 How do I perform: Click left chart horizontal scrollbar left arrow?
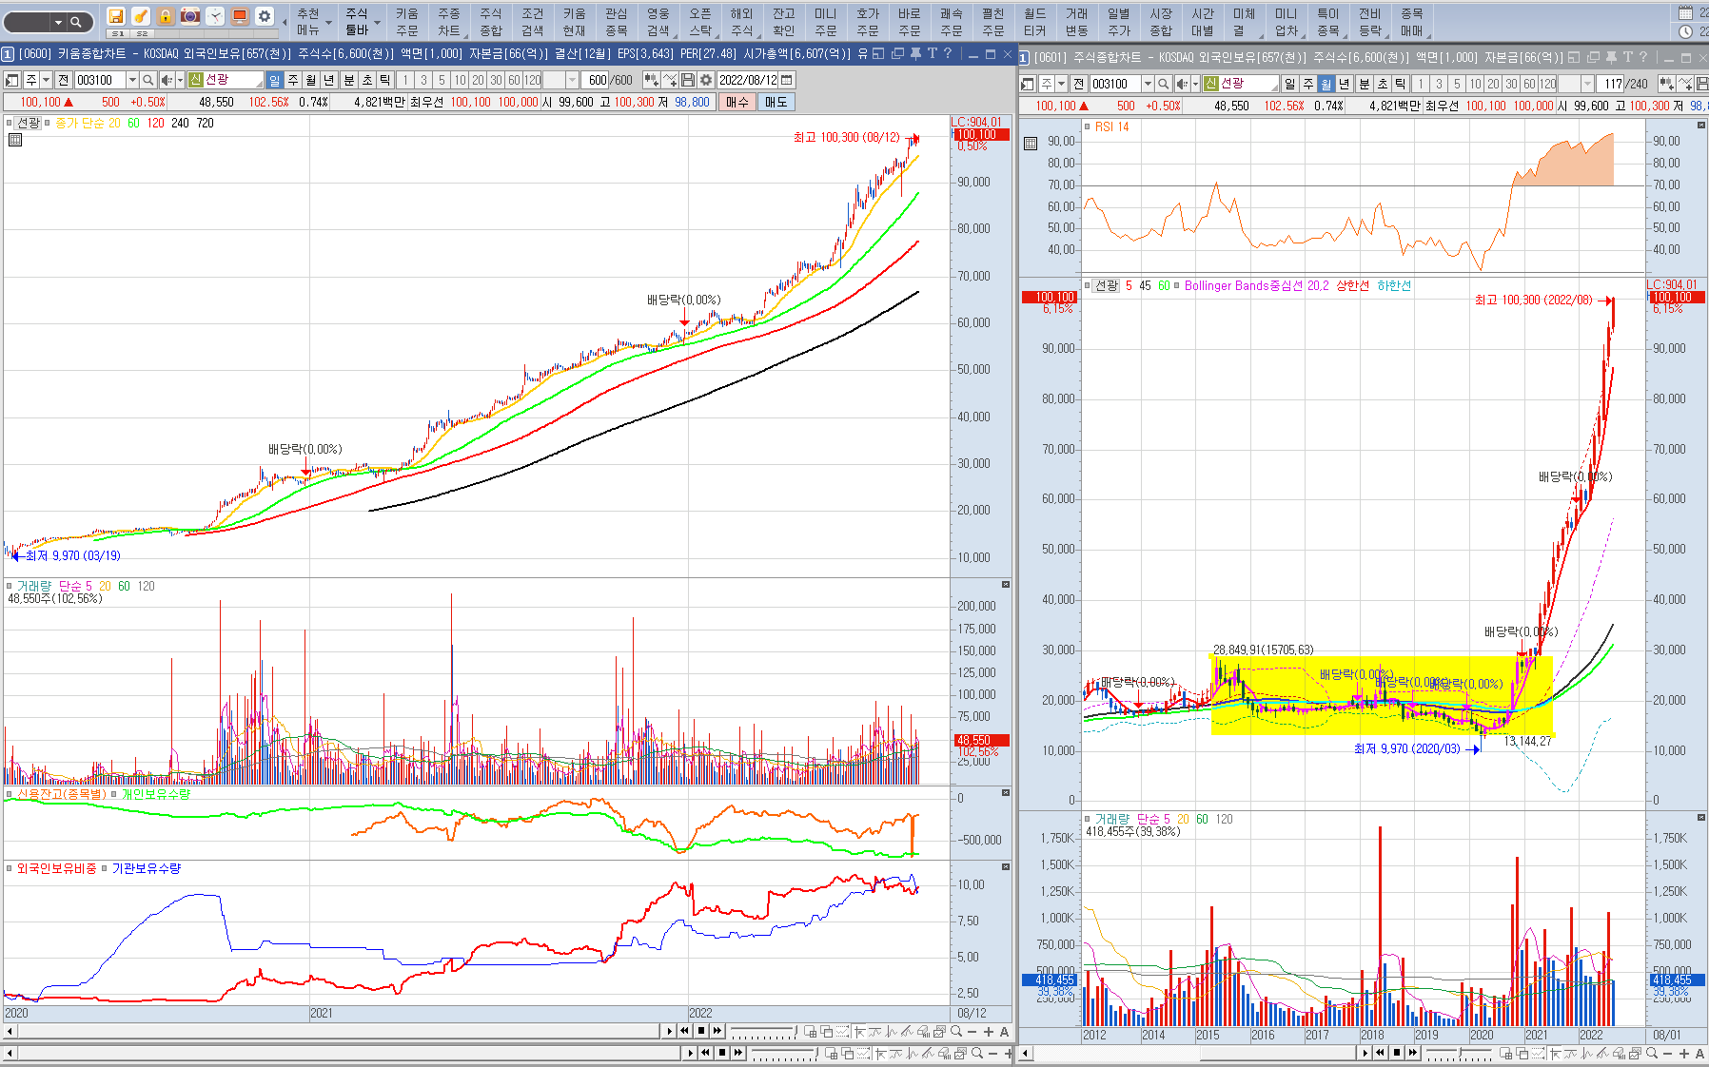(x=10, y=1032)
